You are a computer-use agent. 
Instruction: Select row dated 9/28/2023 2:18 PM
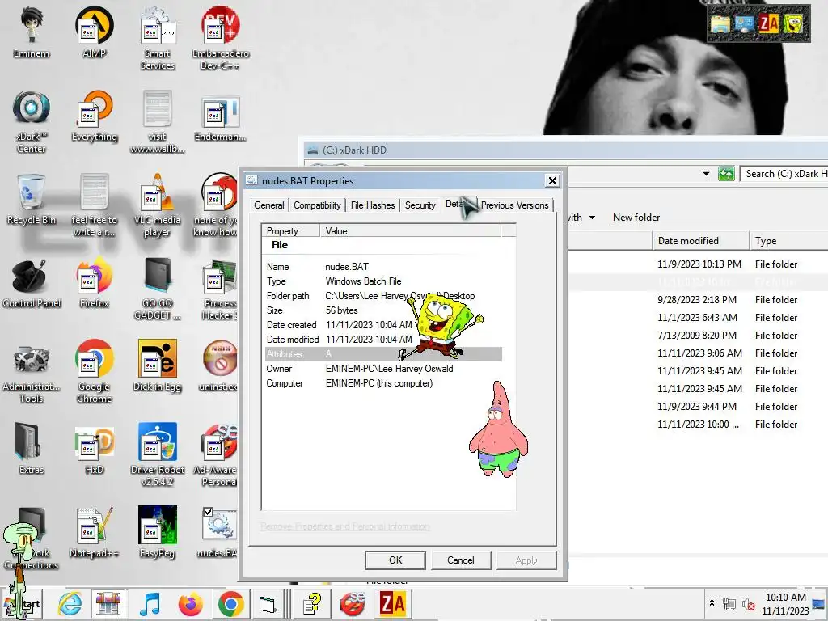[x=698, y=299]
